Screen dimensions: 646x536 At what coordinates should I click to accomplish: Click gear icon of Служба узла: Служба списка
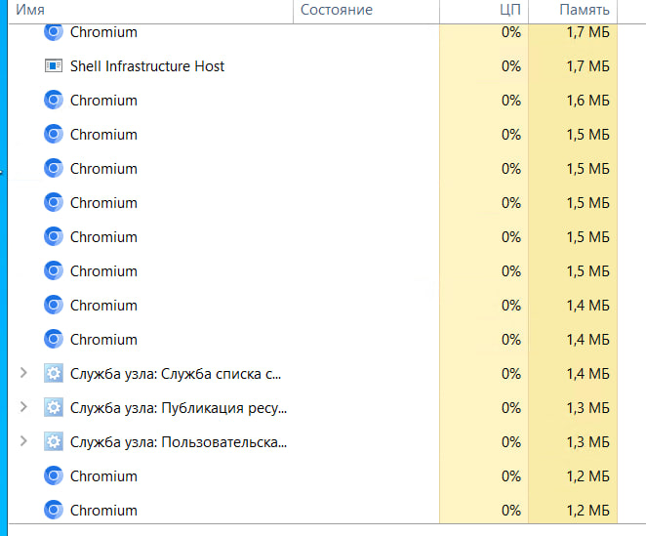click(x=53, y=374)
